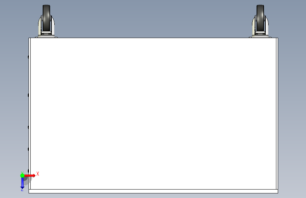Click the second bolt on left edge
306x198 pixels.
point(28,95)
